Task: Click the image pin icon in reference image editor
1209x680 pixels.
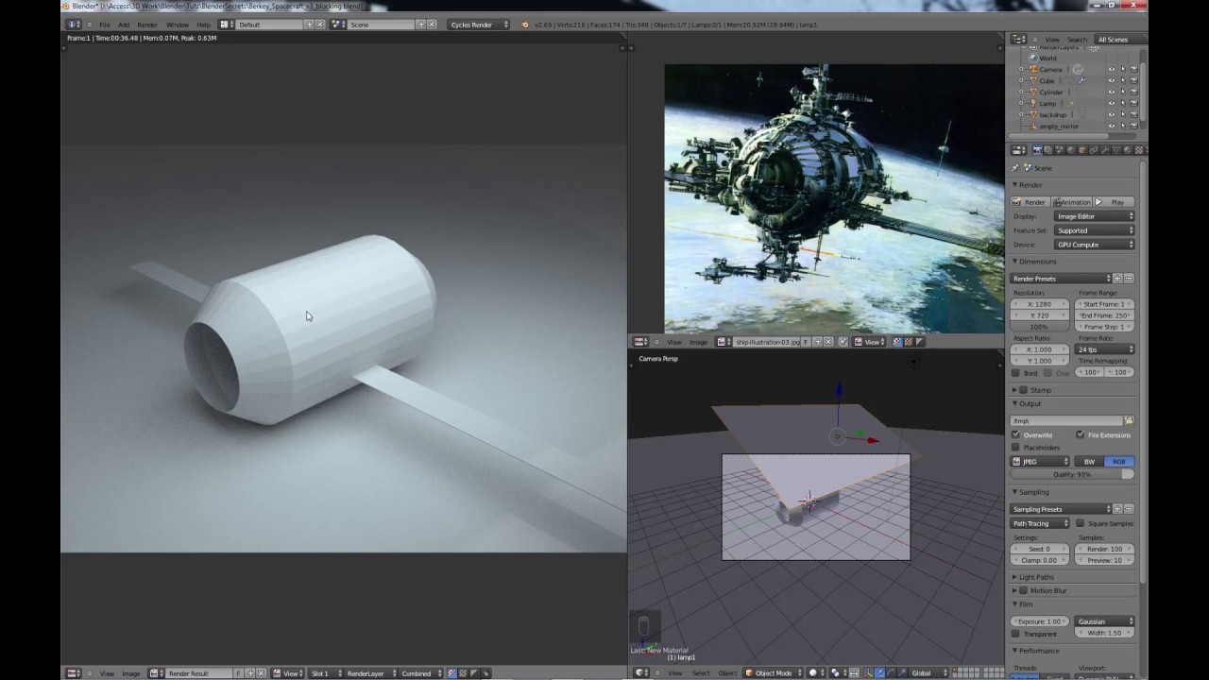Action: pos(843,342)
